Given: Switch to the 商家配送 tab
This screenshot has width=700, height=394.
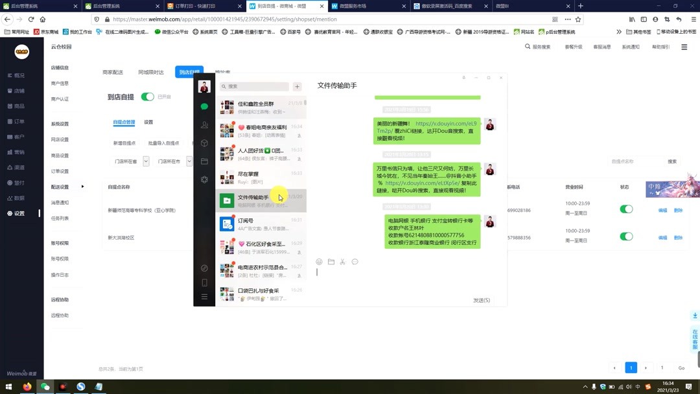Looking at the screenshot, I should point(113,73).
